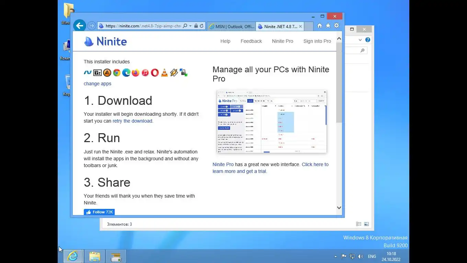467x263 pixels.
Task: Click the Ninite logo at page top
Action: (105, 41)
